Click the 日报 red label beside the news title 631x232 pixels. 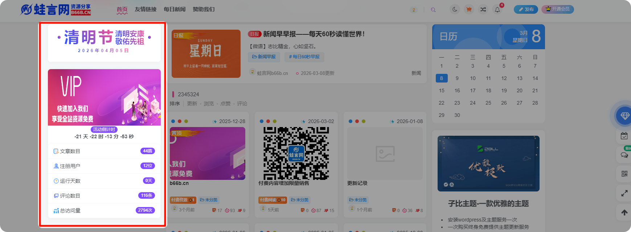255,34
